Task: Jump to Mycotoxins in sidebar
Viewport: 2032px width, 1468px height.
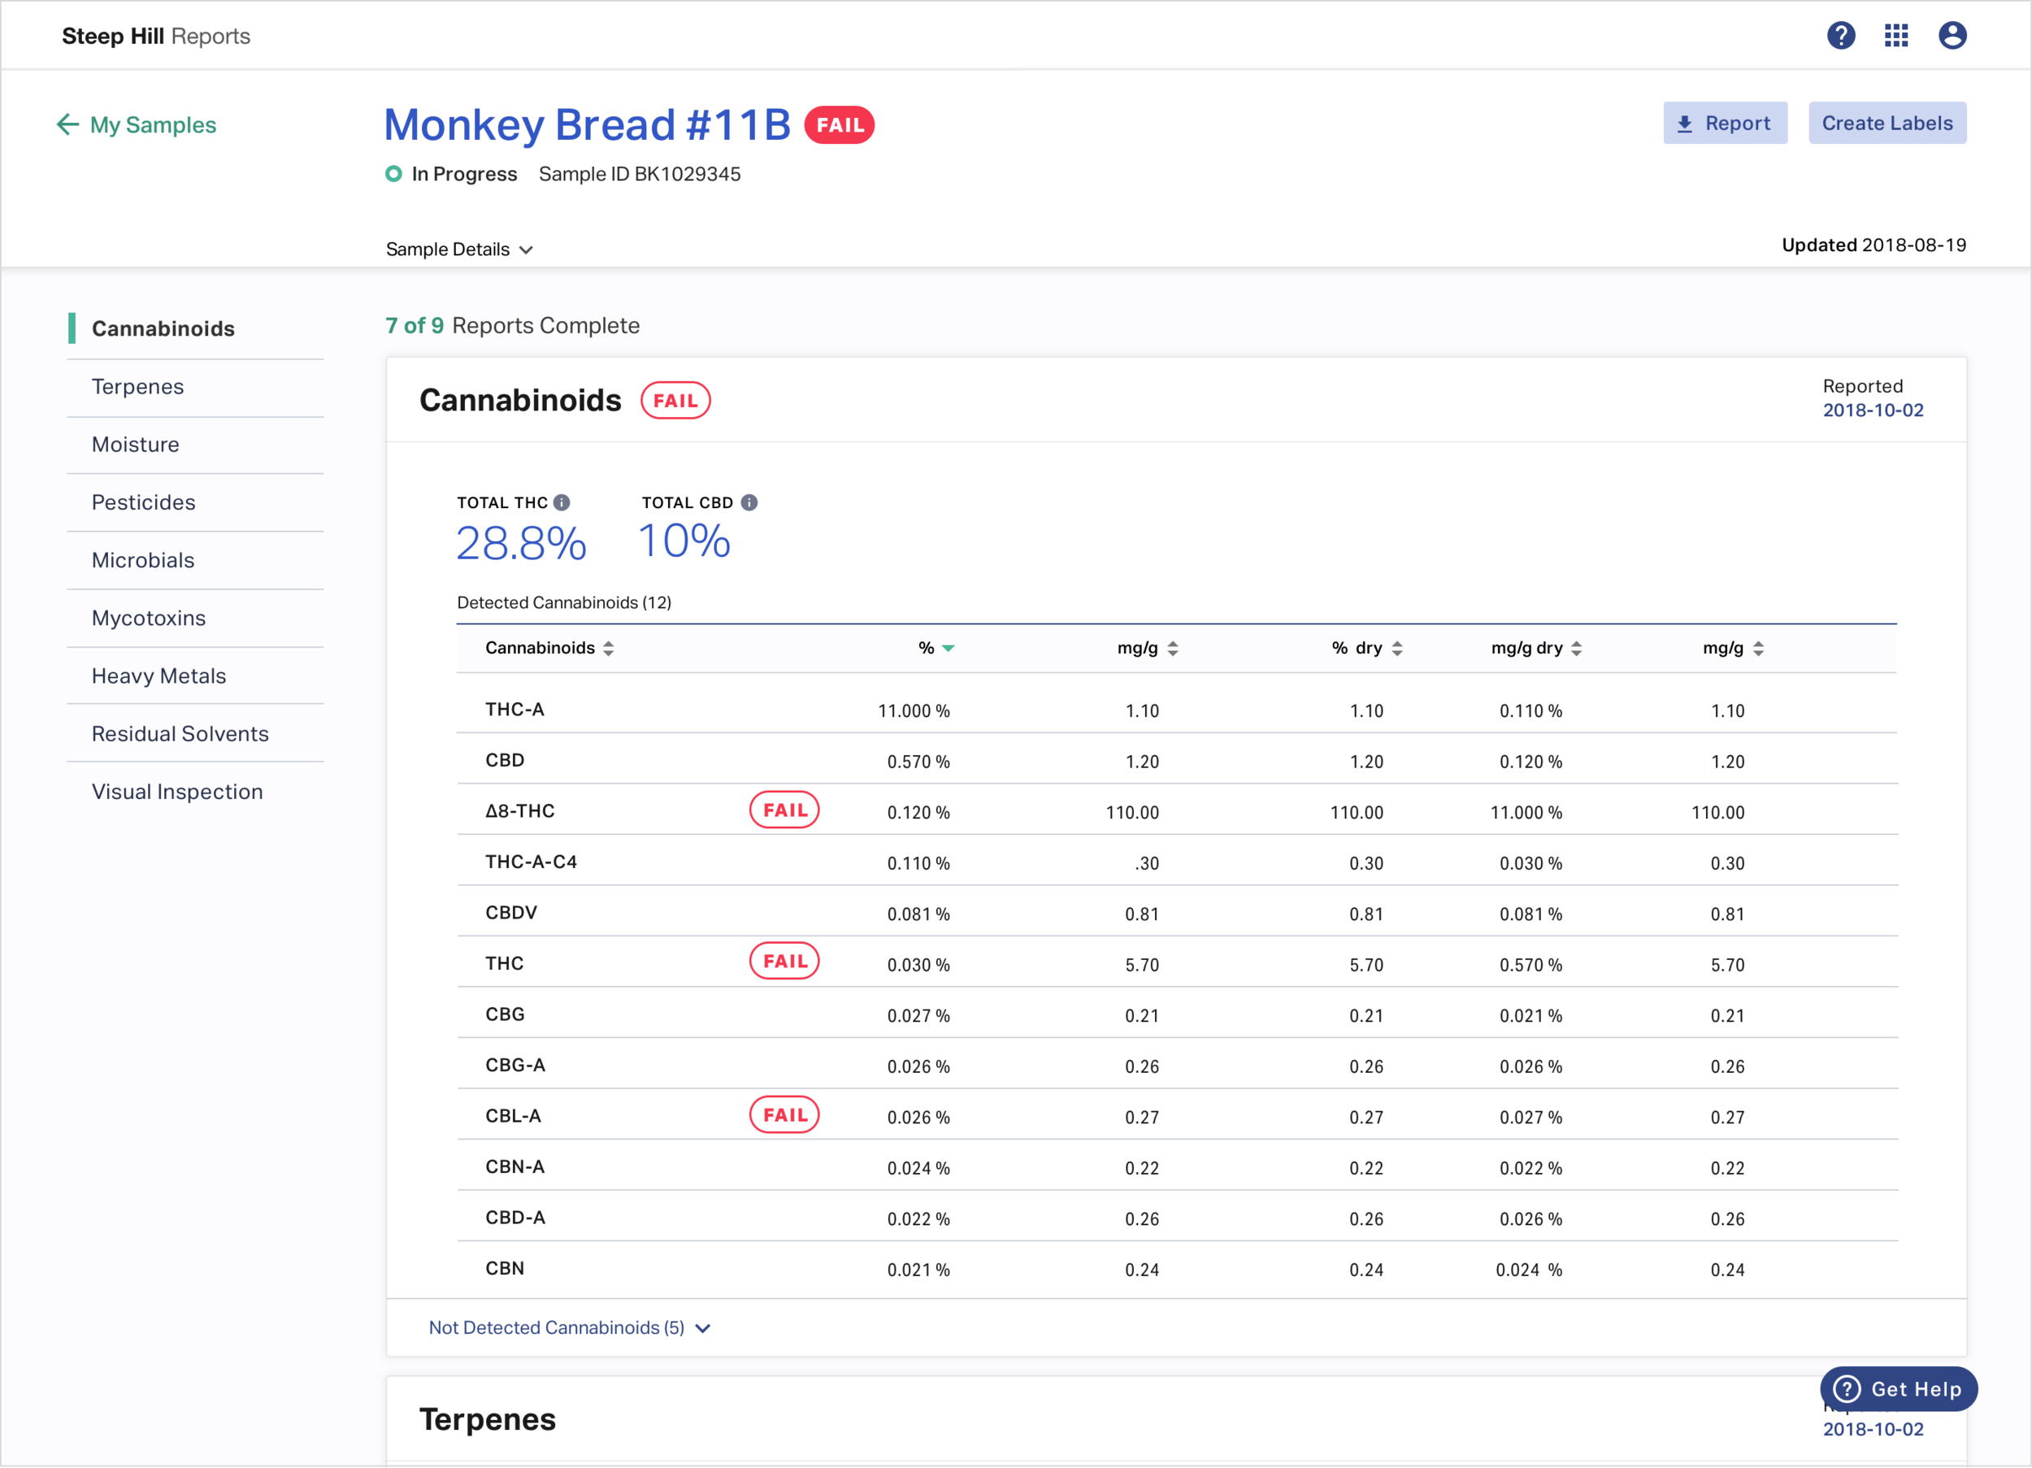Action: (x=149, y=618)
